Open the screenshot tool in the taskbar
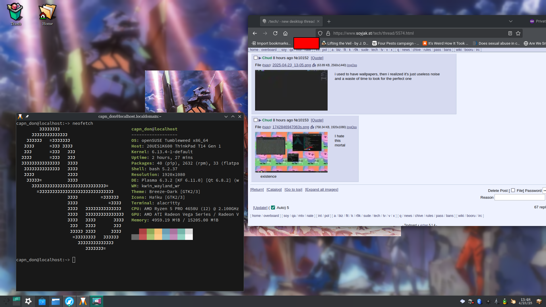 (x=97, y=301)
